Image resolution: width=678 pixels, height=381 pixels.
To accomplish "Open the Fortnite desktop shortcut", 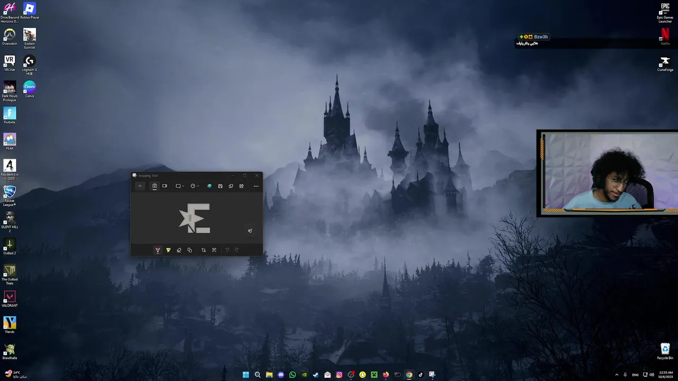I will 10,115.
